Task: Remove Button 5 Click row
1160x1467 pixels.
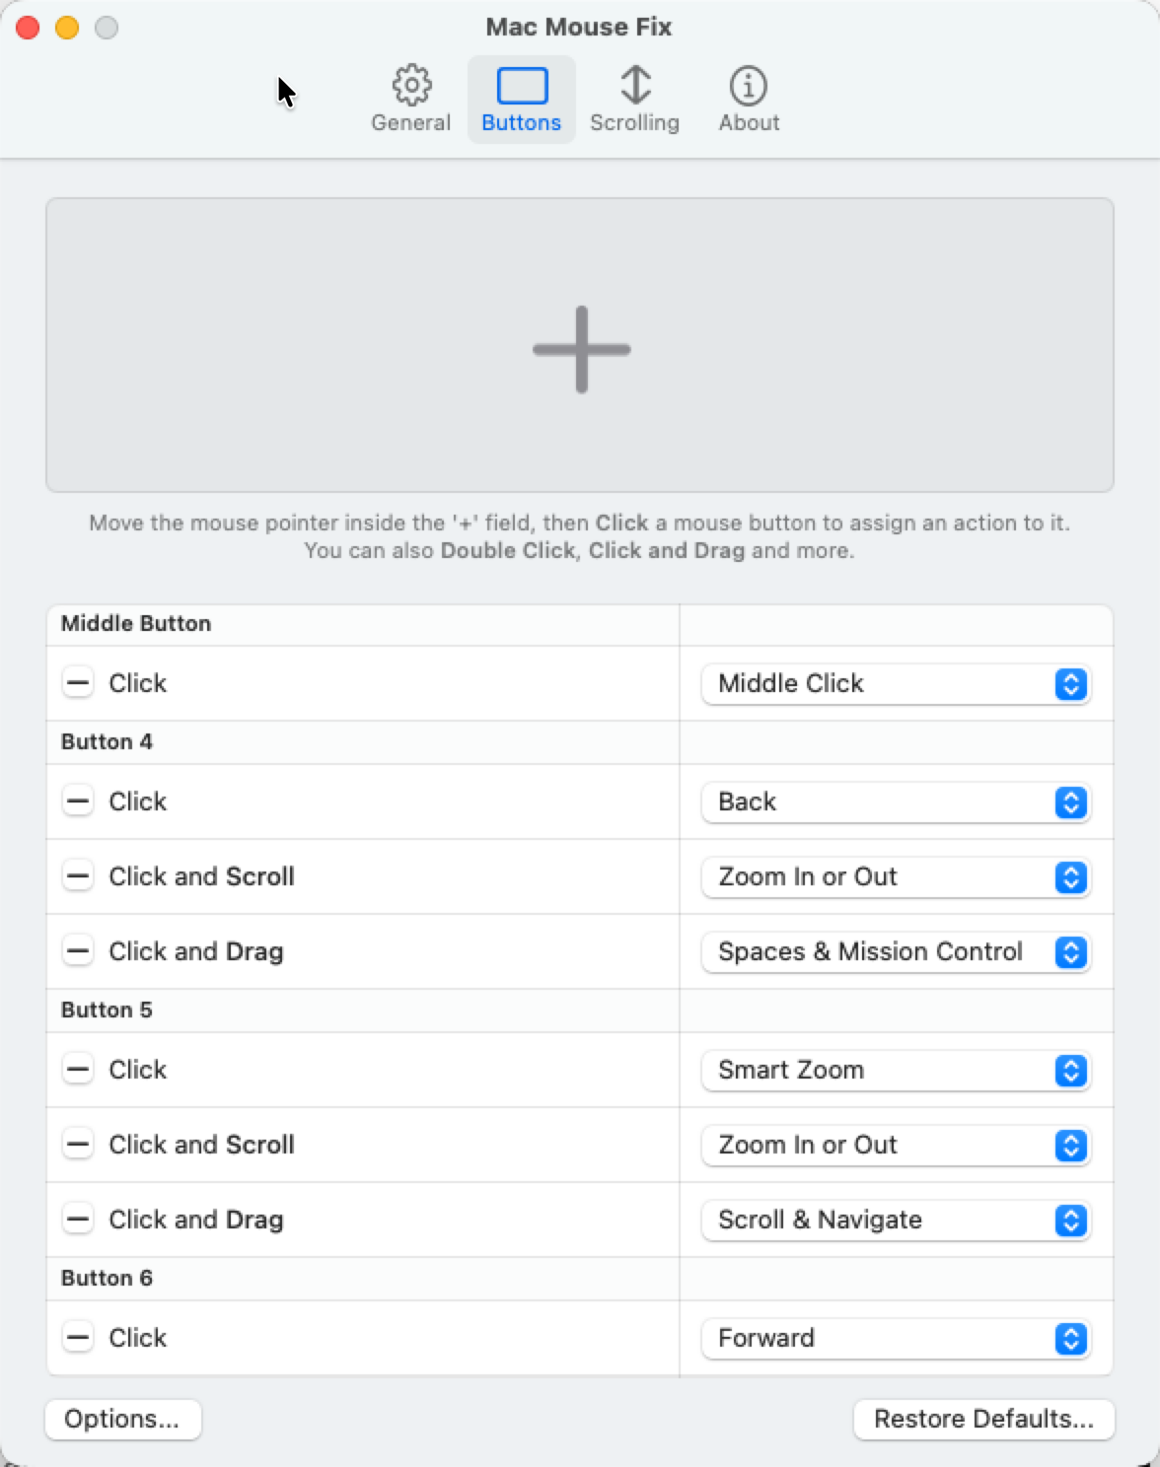Action: pyautogui.click(x=78, y=1070)
